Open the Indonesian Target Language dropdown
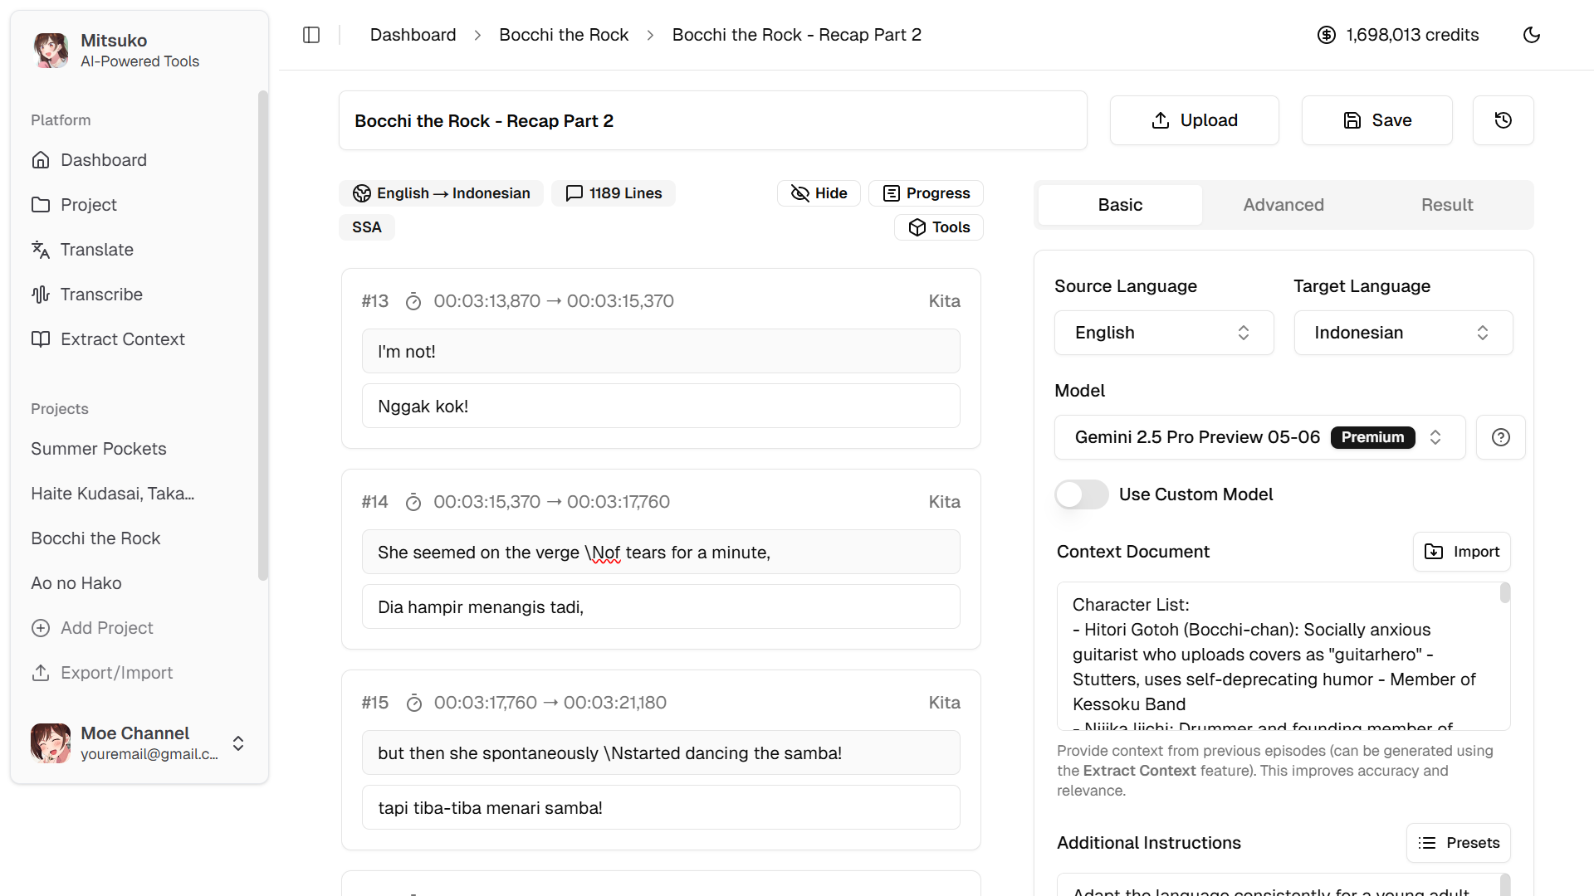1594x896 pixels. coord(1402,332)
